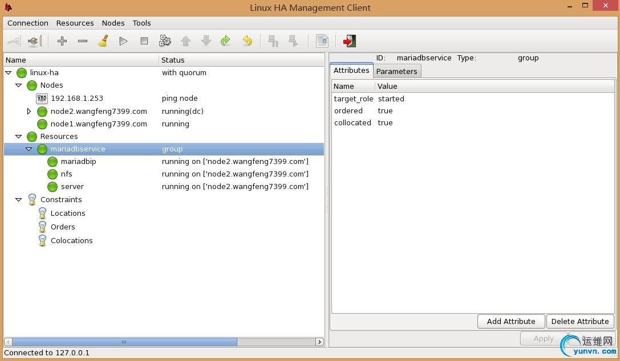Screen dimensions: 620x361
Task: Click the cleanup resource broom icon
Action: (103, 41)
